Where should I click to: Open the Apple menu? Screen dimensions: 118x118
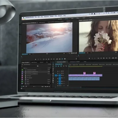[x=24, y=18]
